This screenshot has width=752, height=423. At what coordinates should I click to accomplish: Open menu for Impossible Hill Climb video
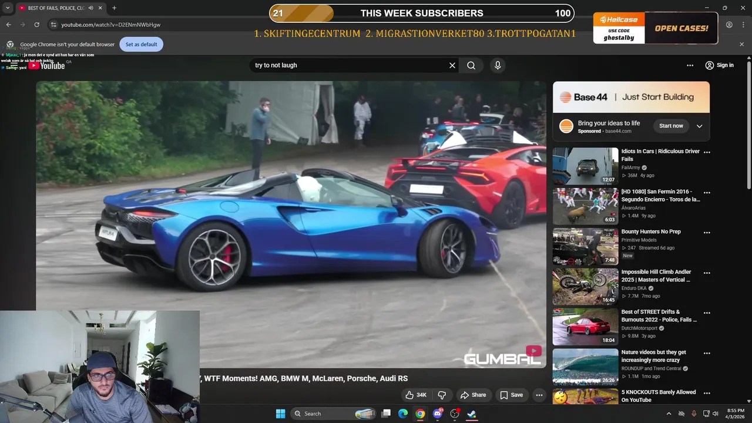(707, 273)
